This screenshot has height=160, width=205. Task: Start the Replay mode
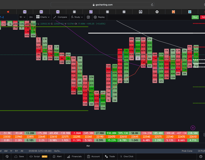click(99, 17)
